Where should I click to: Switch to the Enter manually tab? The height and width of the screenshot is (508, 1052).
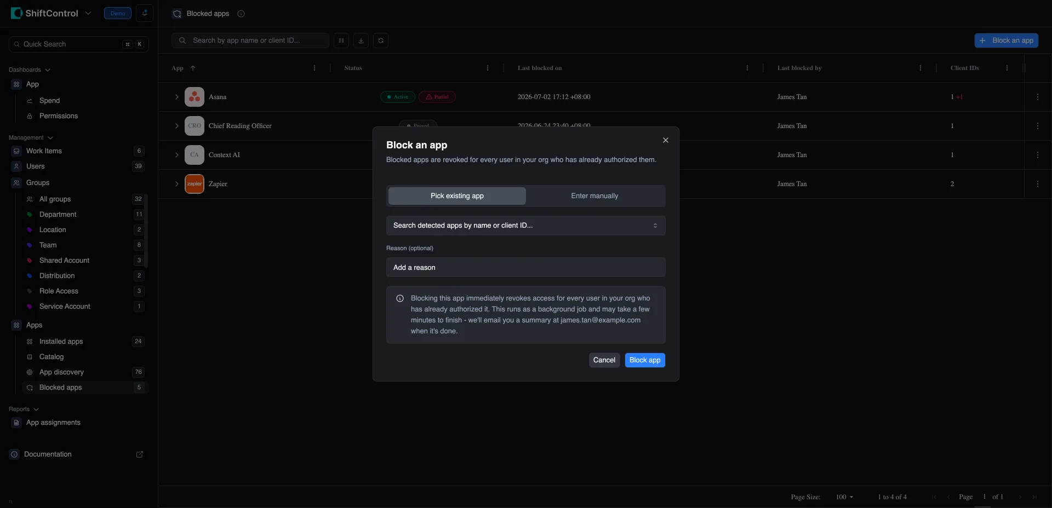(x=594, y=196)
